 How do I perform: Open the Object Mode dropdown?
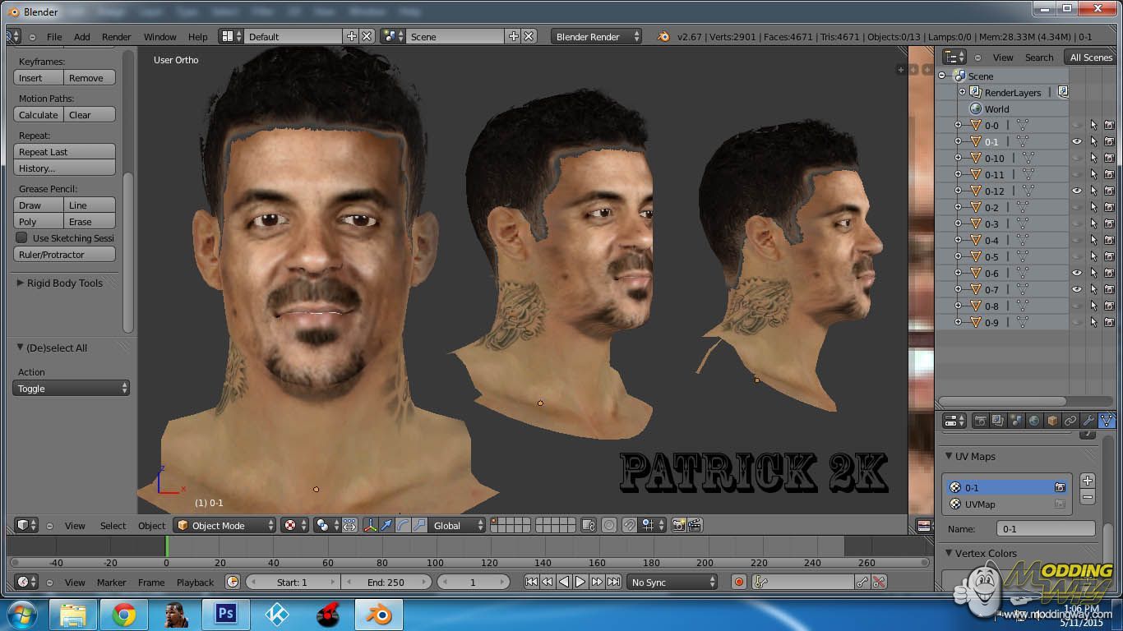[x=225, y=525]
